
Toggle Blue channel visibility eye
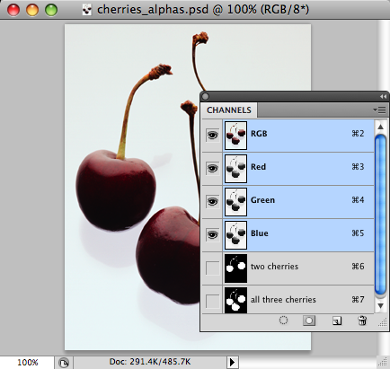[212, 235]
